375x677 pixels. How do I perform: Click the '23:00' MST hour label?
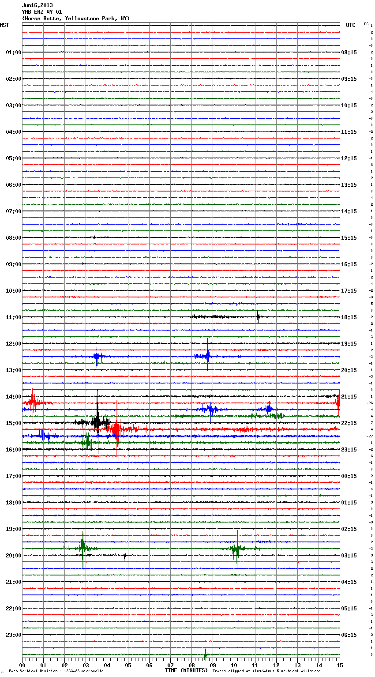tap(13, 635)
